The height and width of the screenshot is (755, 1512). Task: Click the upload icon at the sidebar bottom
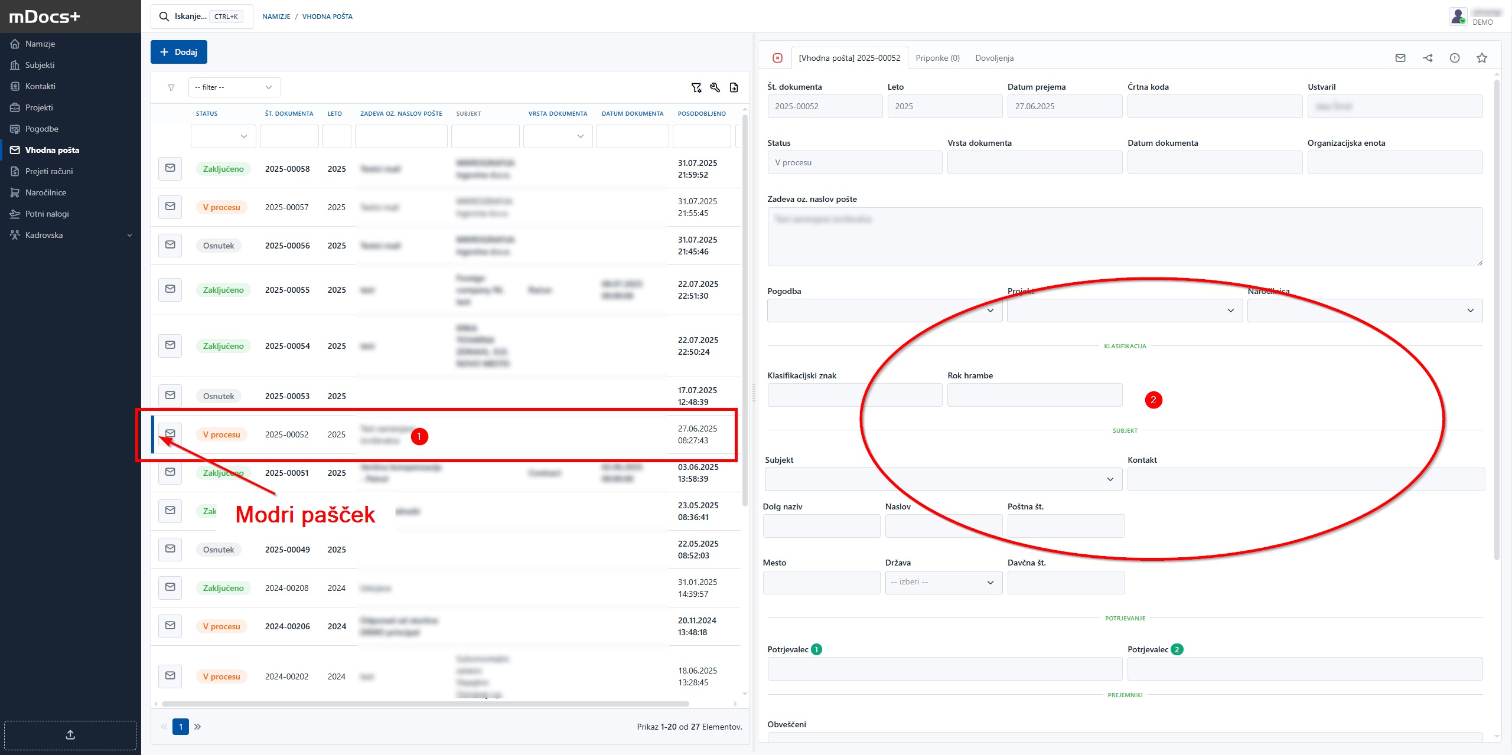point(70,734)
